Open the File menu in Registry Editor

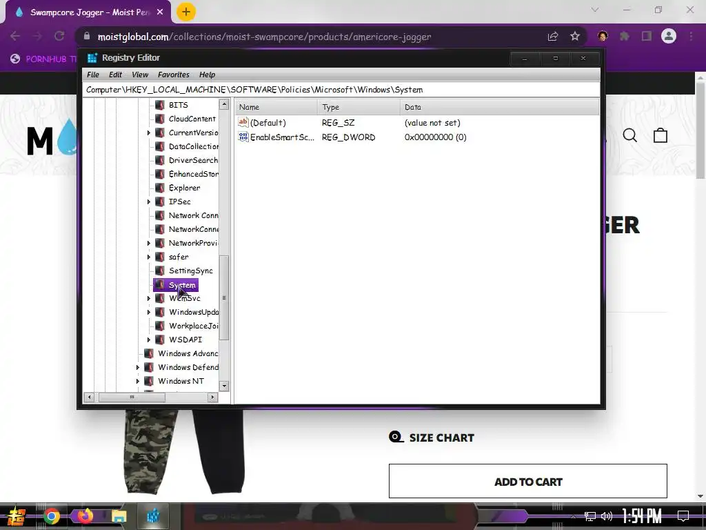(x=93, y=75)
